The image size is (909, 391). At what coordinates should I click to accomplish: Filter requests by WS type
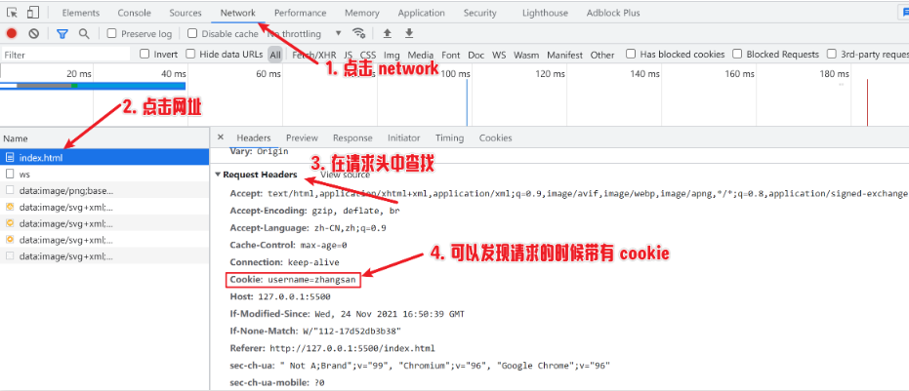tap(499, 55)
